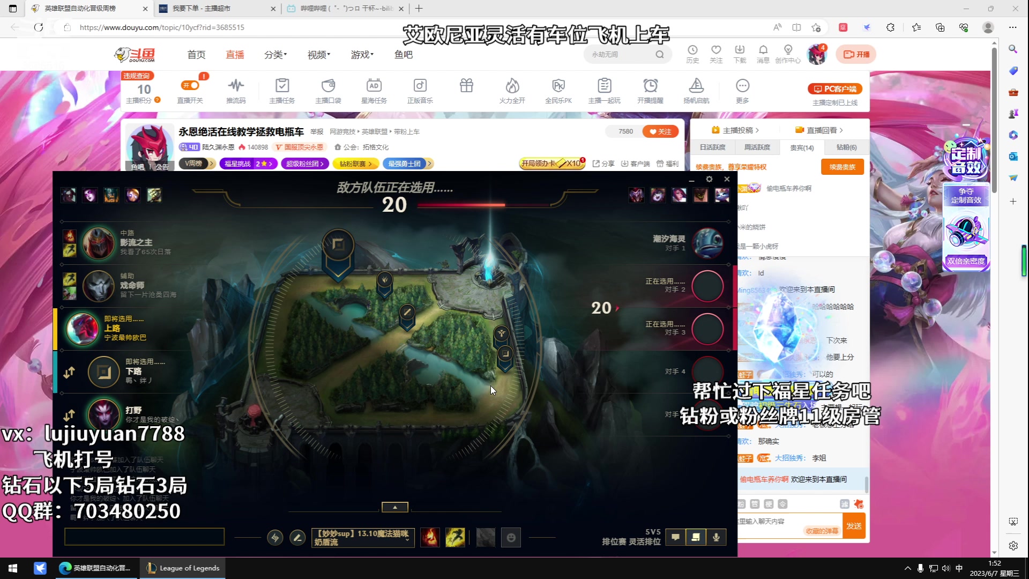Expand 主播投稿 section
This screenshot has height=579, width=1029.
pyautogui.click(x=735, y=130)
